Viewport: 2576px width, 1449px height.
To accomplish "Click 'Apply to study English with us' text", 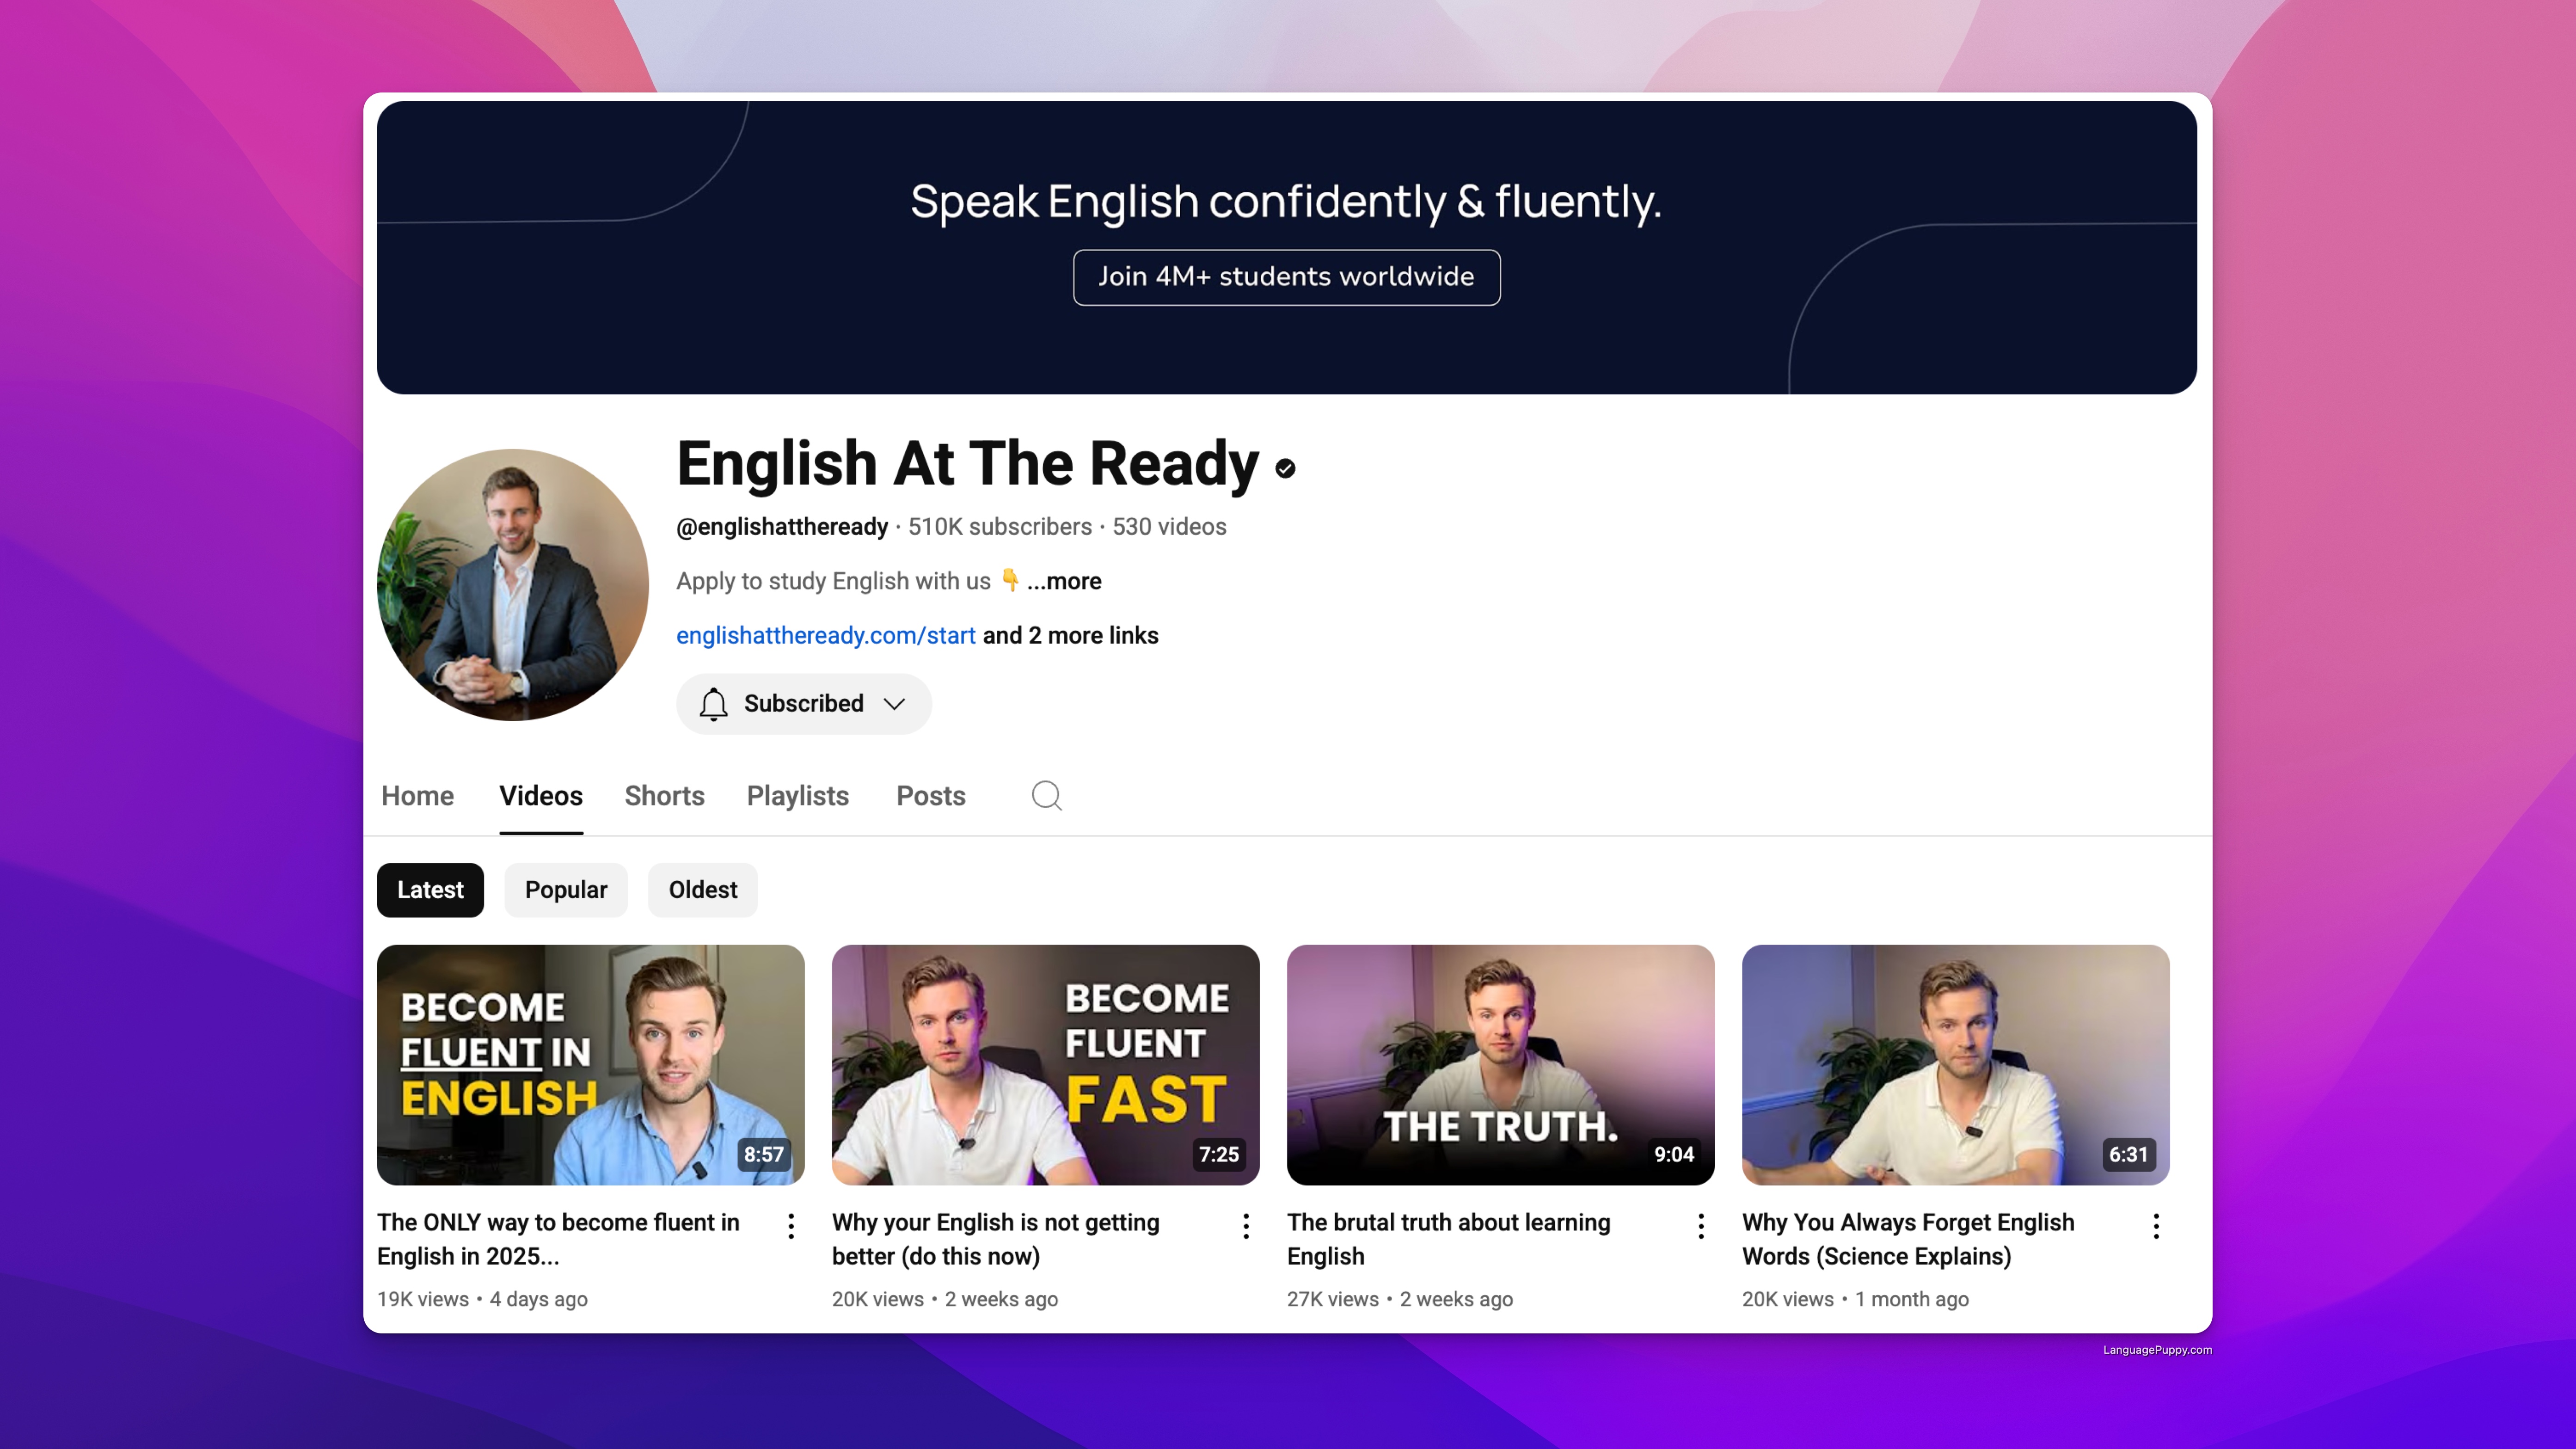I will pos(833,581).
